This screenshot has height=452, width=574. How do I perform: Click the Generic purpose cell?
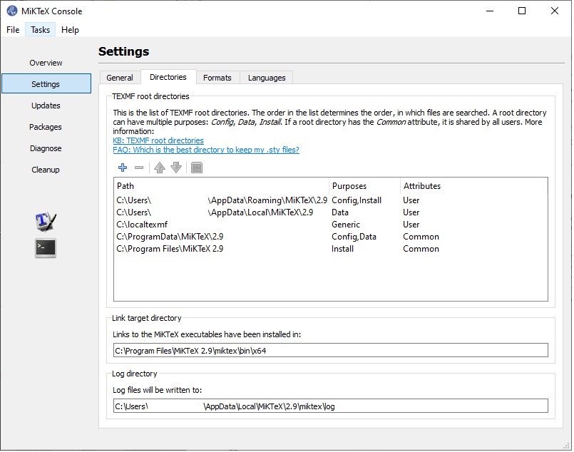click(x=346, y=225)
